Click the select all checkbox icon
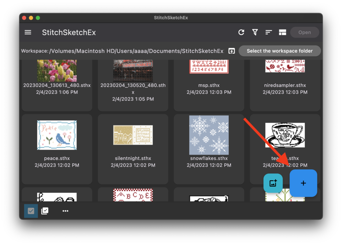The height and width of the screenshot is (245, 342). [45, 211]
